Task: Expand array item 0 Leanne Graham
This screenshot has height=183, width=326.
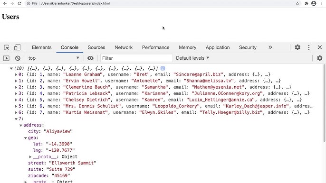Action: coord(16,74)
